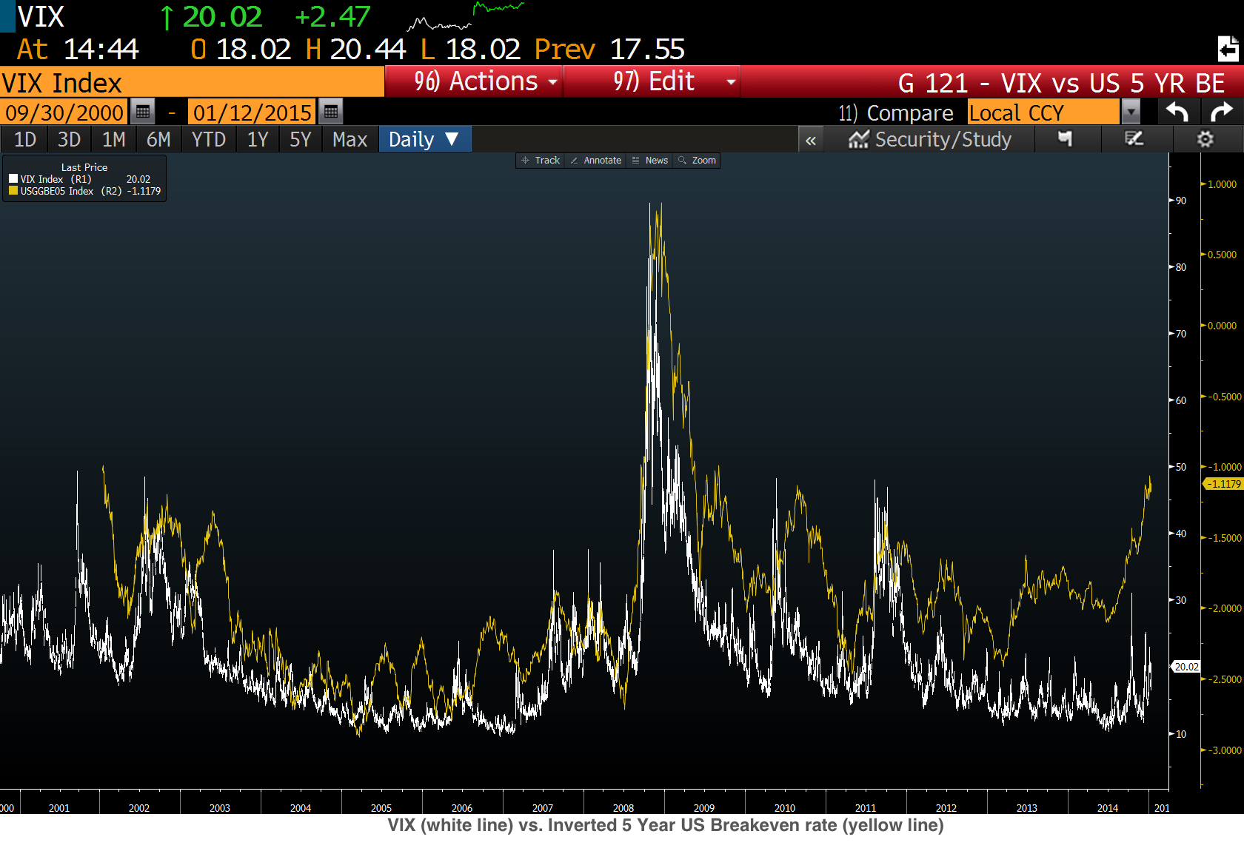The width and height of the screenshot is (1244, 851).
Task: Toggle News overlay on chart
Action: tap(650, 161)
